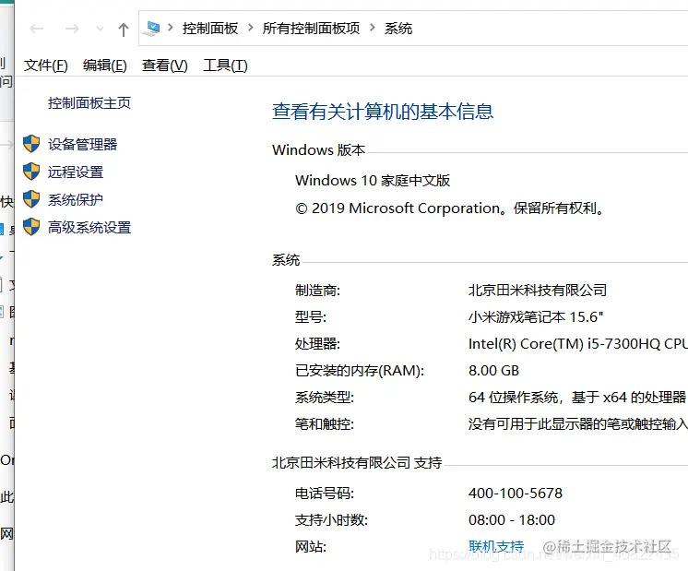Click the 电话号码: label
This screenshot has width=688, height=571.
coord(325,494)
